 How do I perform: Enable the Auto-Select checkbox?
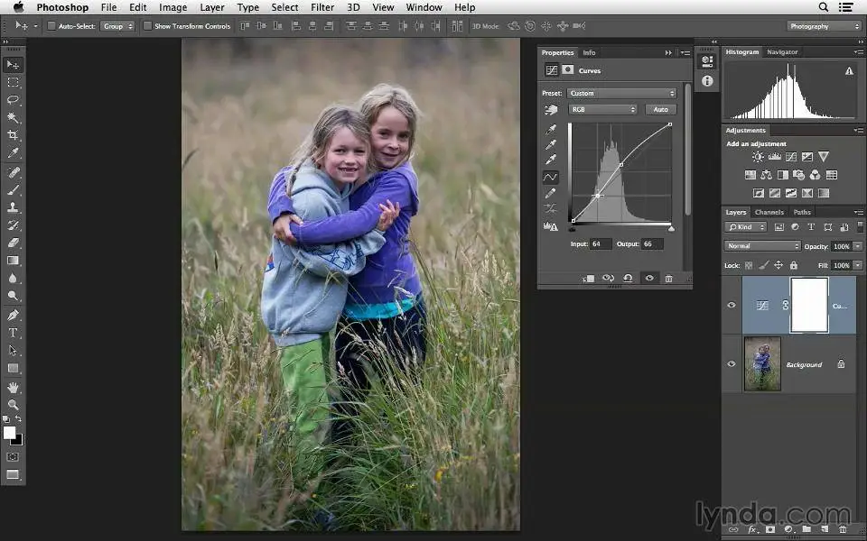(51, 26)
